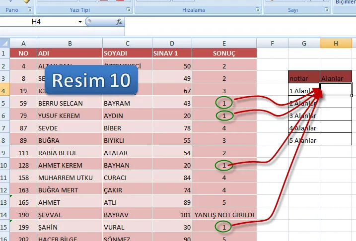Select column H header
Viewport: 356px width, 241px height.
(x=336, y=43)
